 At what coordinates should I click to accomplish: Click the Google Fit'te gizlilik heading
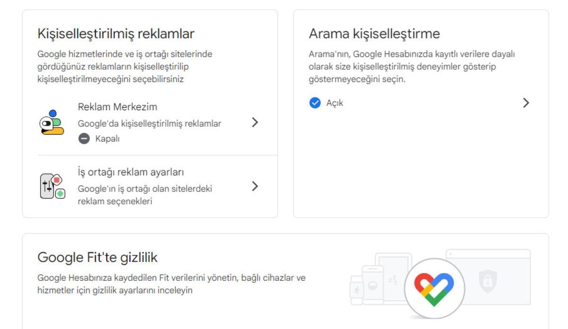[97, 258]
